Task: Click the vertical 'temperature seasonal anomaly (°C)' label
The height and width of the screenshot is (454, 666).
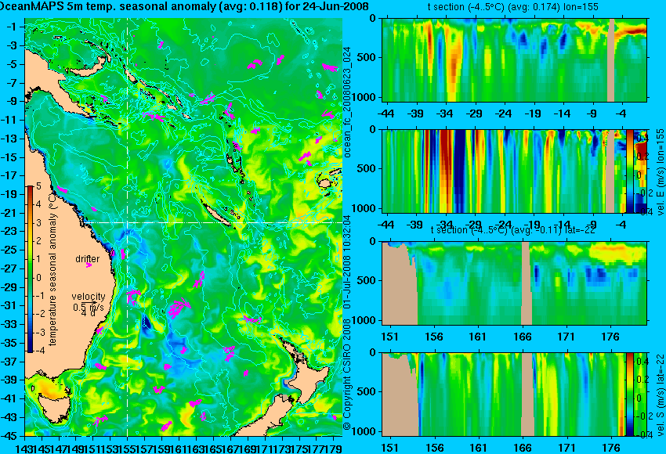Action: click(x=52, y=270)
